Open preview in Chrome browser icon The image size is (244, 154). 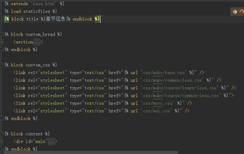(x=235, y=12)
